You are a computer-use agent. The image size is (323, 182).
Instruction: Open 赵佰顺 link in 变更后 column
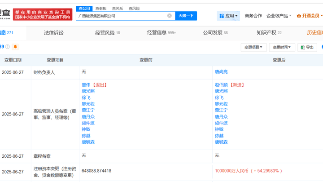(x=221, y=85)
